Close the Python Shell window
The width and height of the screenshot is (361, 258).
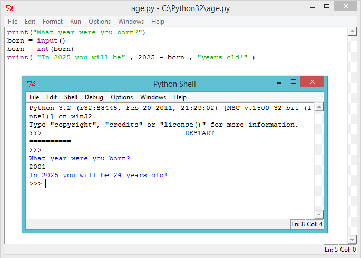313,82
